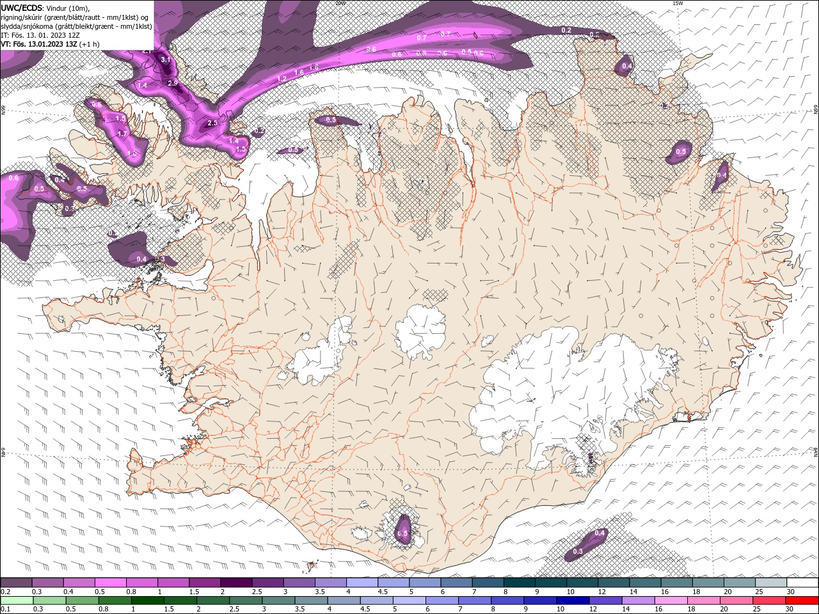Click the upper legend swatch labeled 2.5
819x614 pixels.
267,583
